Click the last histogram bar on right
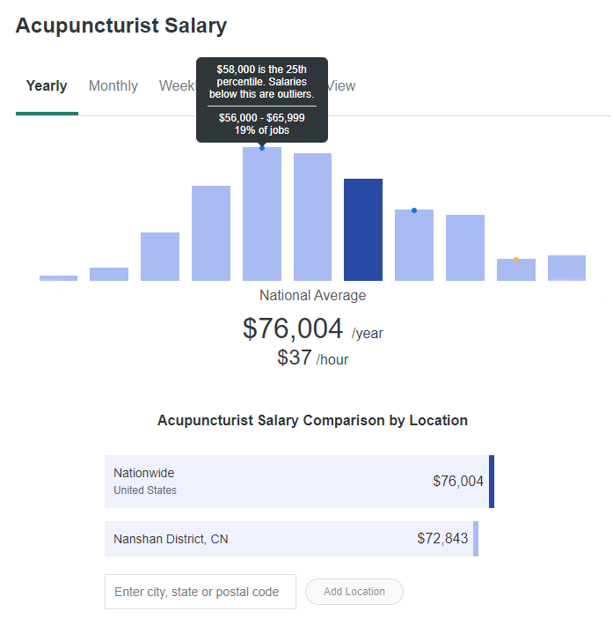Image resolution: width=613 pixels, height=619 pixels. pos(567,268)
